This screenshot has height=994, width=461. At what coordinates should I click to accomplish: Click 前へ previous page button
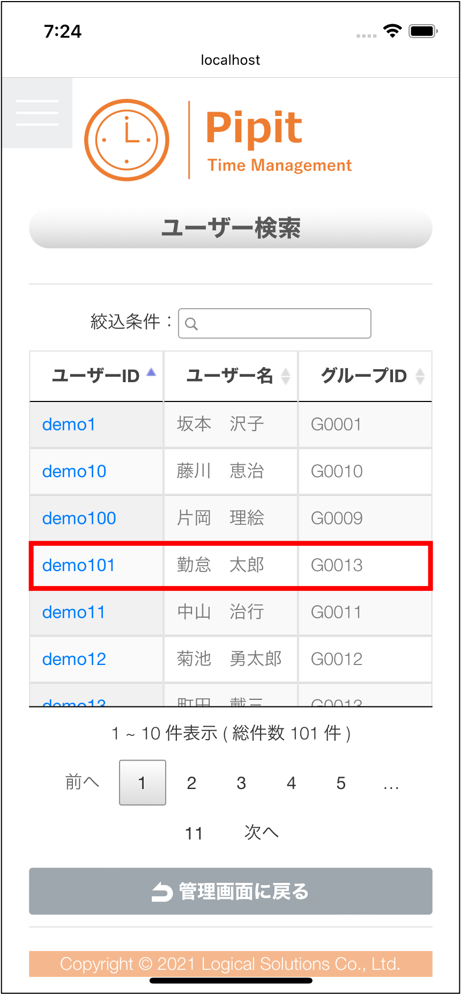point(82,783)
